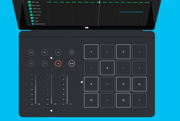Trigger drum pad 7

click(123, 68)
